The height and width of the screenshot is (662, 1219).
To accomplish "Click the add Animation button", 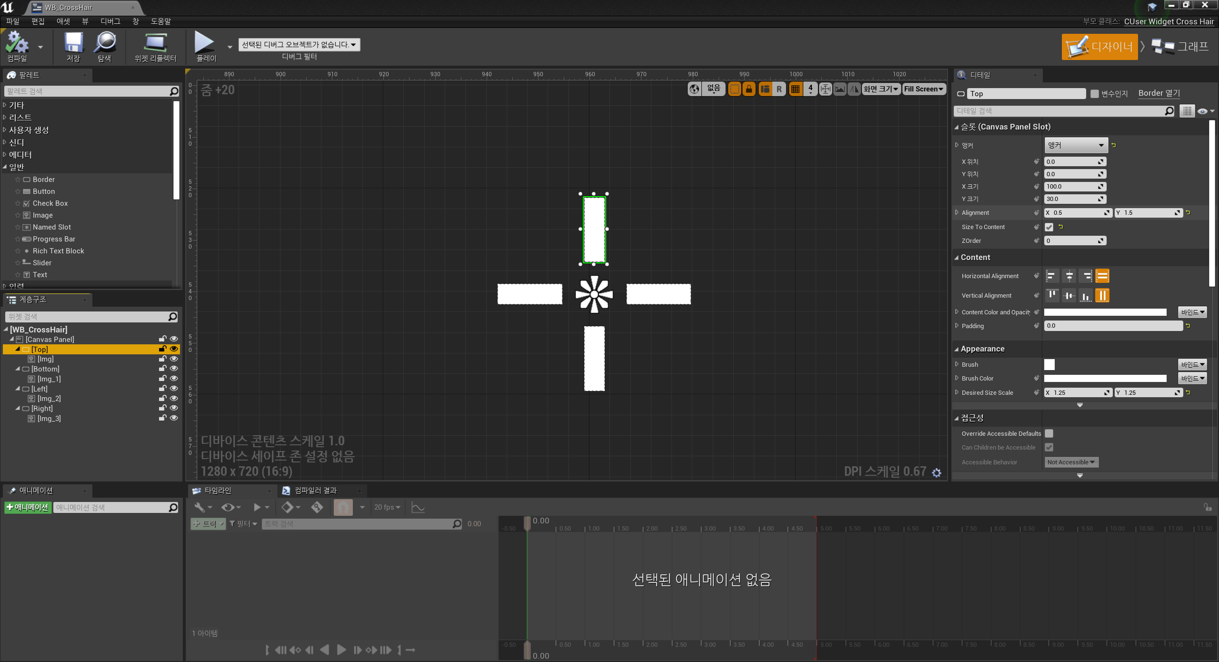I will coord(28,507).
